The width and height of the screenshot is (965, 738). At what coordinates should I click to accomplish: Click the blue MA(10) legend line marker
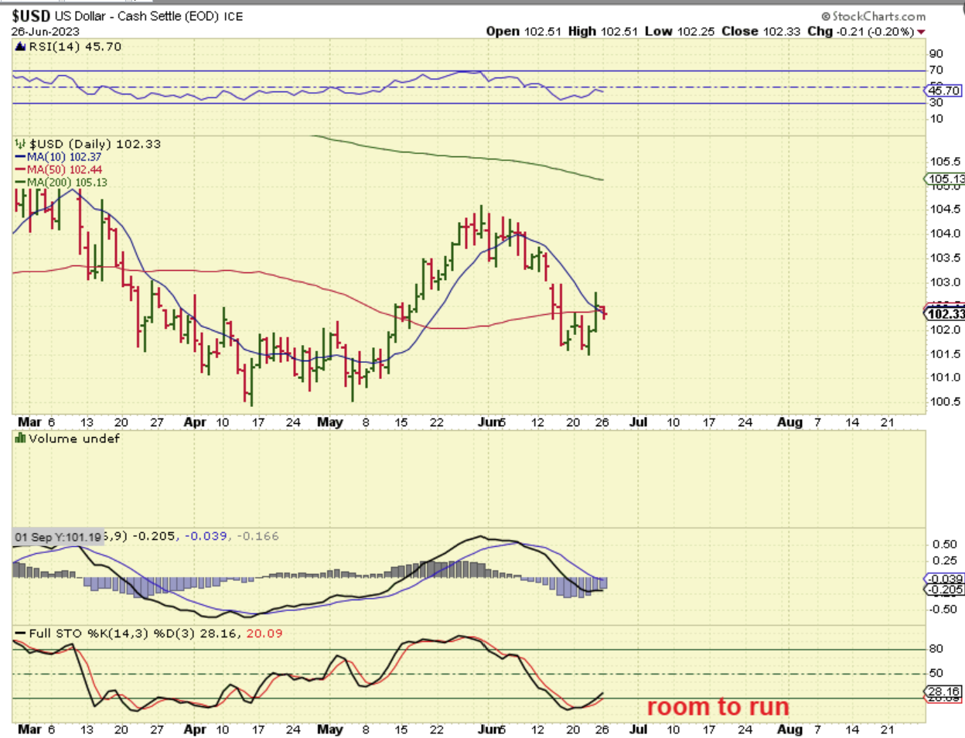click(x=21, y=157)
